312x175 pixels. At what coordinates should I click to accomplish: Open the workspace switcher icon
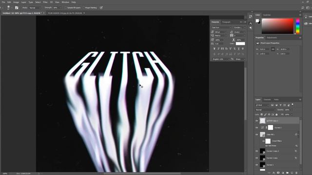point(308,8)
